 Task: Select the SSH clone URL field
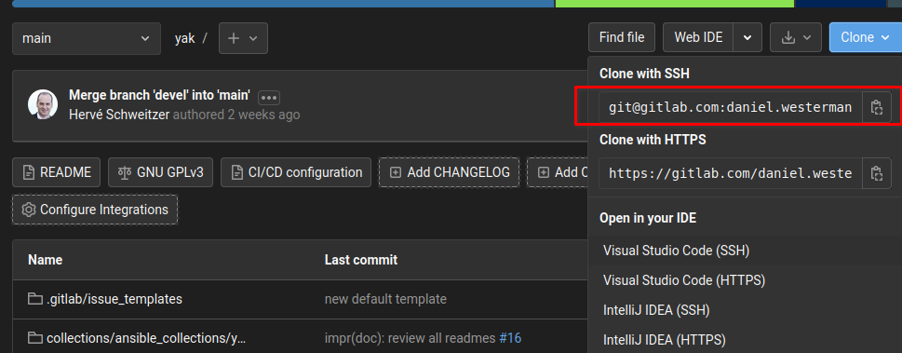pos(731,107)
